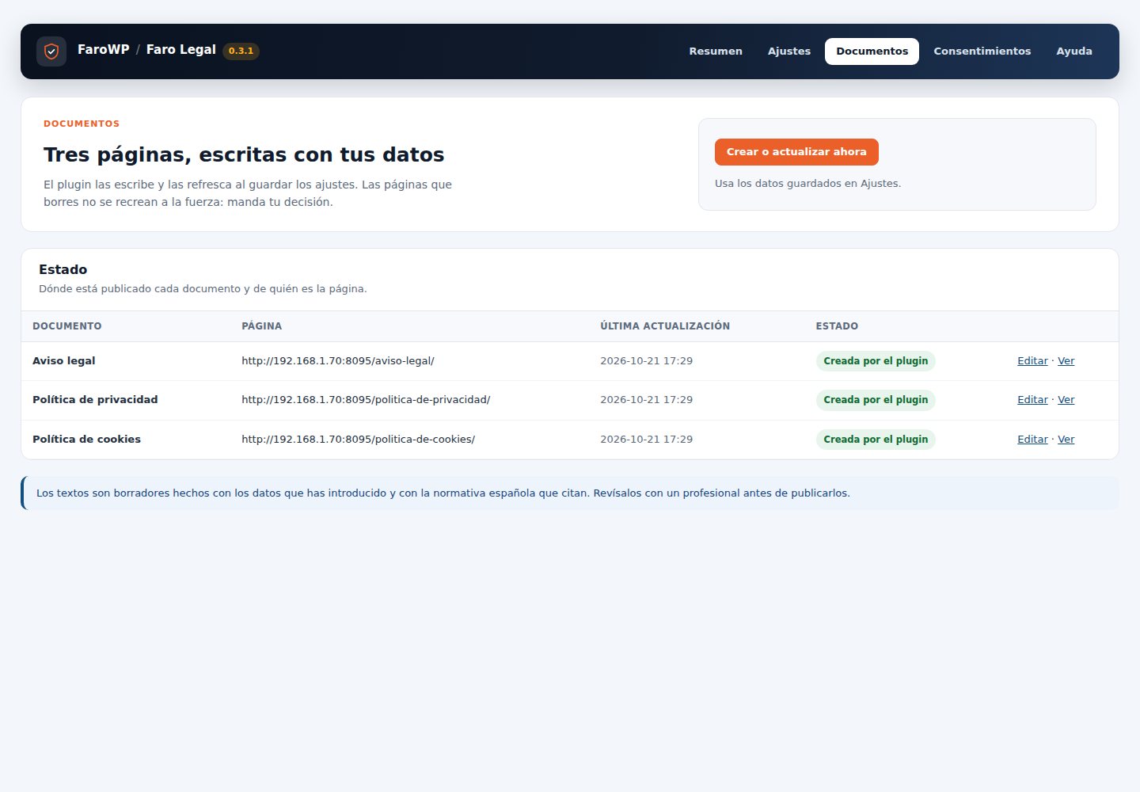Screen dimensions: 1140x792
Task: Select the Política de privacidad document name
Action: [x=95, y=400]
